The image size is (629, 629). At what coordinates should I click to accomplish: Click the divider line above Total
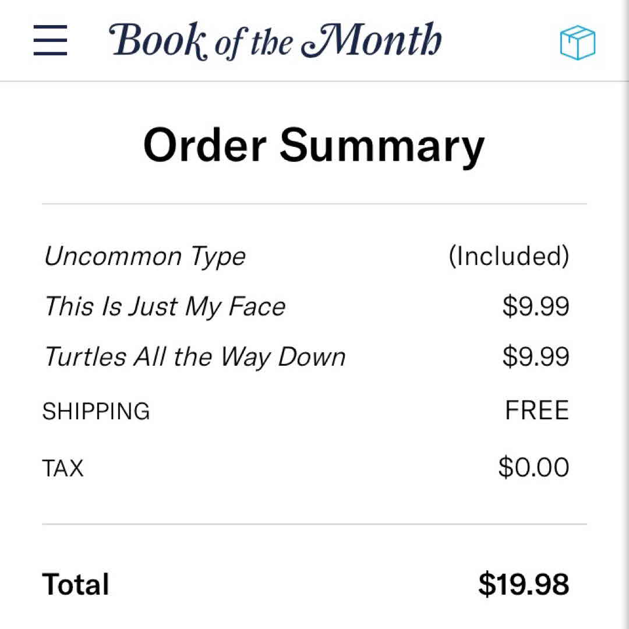tap(314, 524)
